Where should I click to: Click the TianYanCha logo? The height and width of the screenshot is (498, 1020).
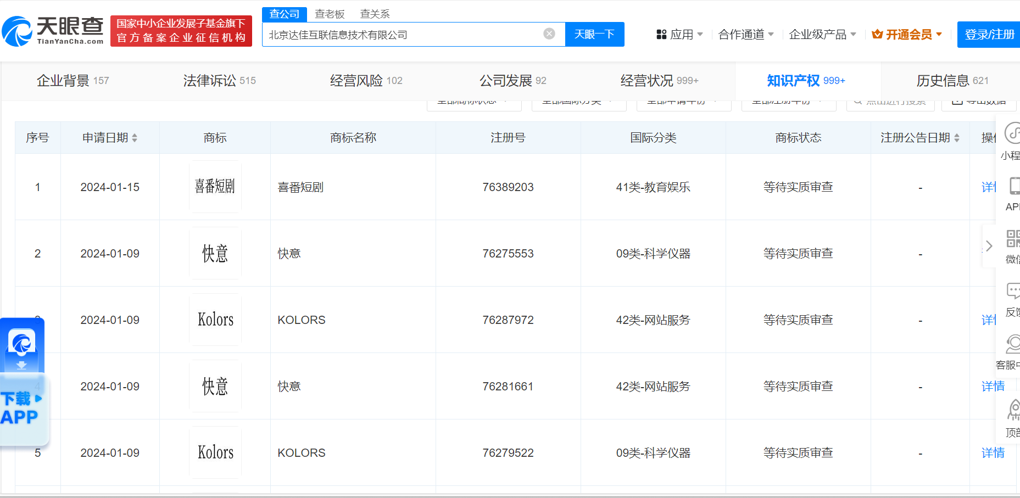coord(53,31)
